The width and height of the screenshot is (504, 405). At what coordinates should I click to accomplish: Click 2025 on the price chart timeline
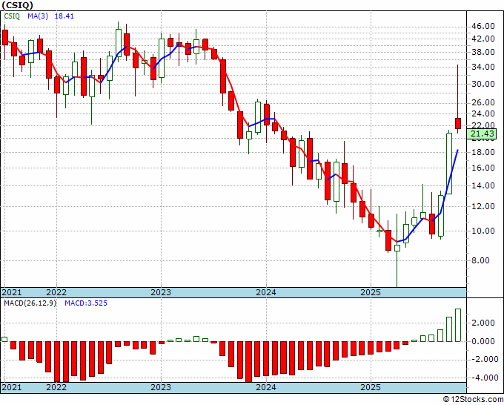point(371,292)
